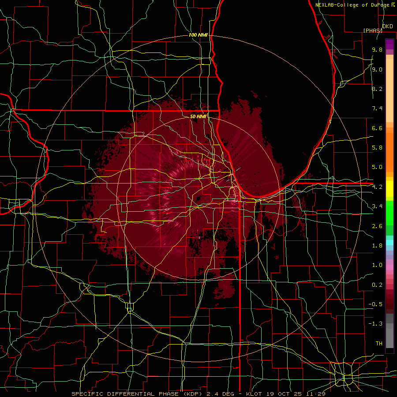This screenshot has height=397, width=397.
Task: Click the 3.4 scale value
Action: pos(377,206)
